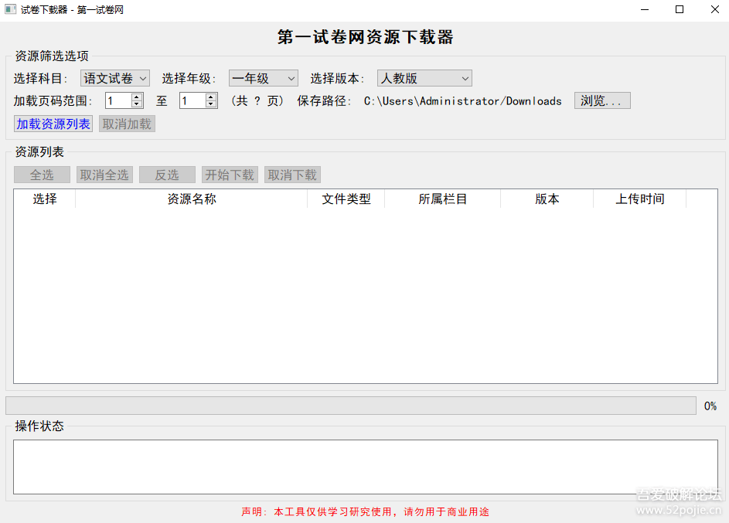
Task: Click the 第一试卷网资源下载器 heading
Action: coord(366,37)
